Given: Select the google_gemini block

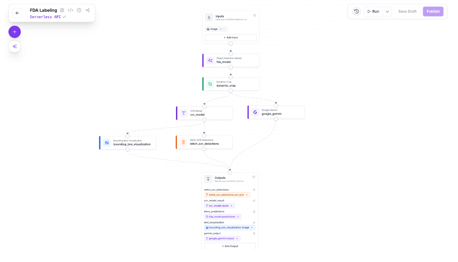Looking at the screenshot, I should 276,112.
